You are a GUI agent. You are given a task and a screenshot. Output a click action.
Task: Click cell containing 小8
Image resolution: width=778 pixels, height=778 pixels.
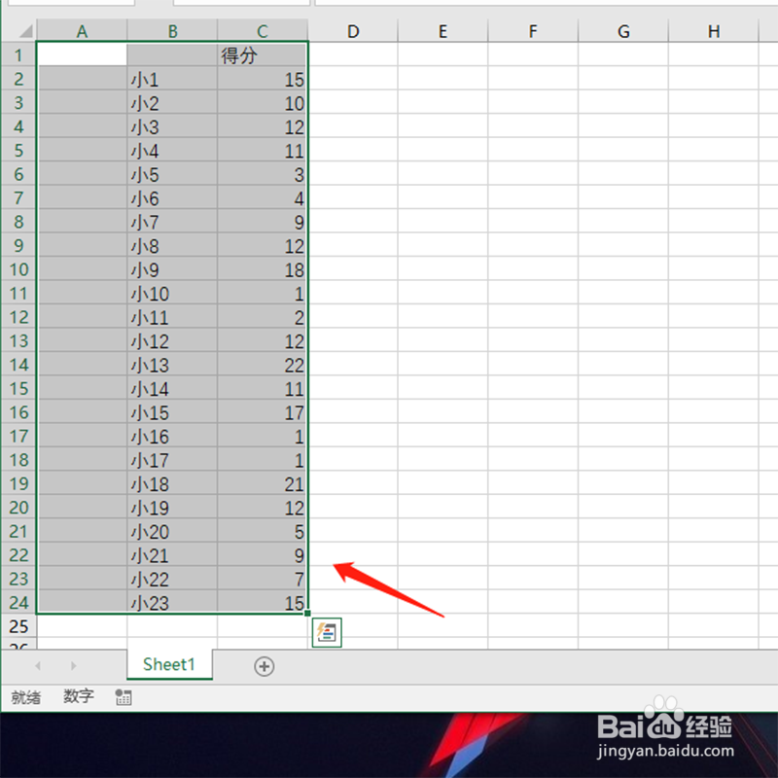point(172,245)
